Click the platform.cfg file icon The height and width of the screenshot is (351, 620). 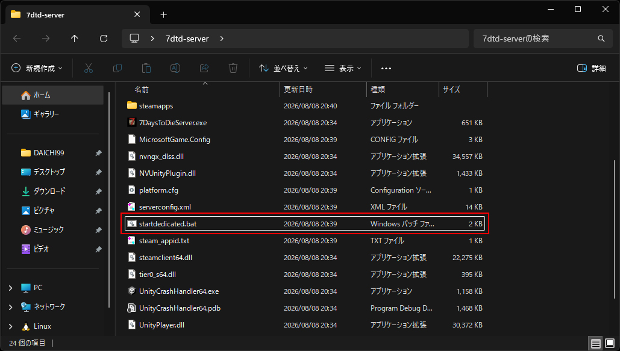pyautogui.click(x=132, y=190)
